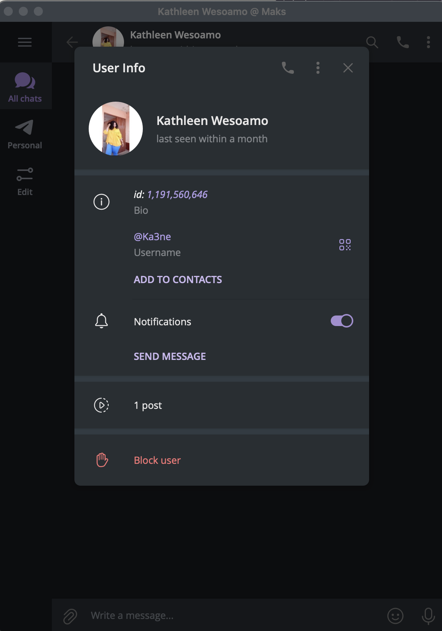Select the All chats folder
This screenshot has height=631, width=442.
click(25, 87)
